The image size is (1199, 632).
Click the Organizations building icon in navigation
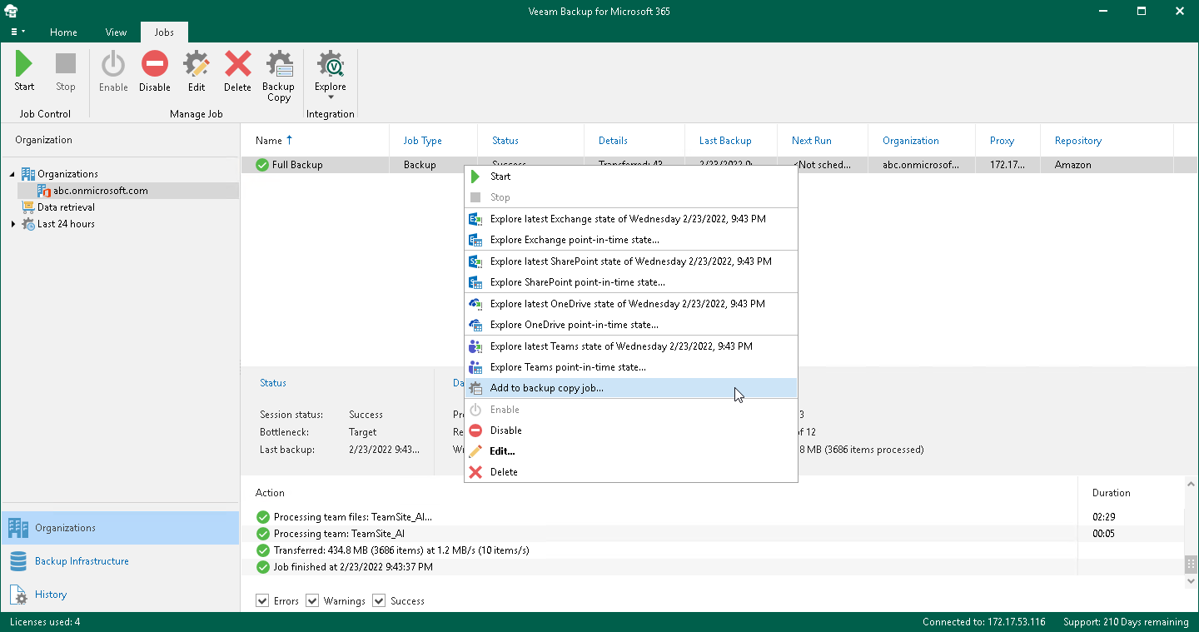pyautogui.click(x=18, y=528)
